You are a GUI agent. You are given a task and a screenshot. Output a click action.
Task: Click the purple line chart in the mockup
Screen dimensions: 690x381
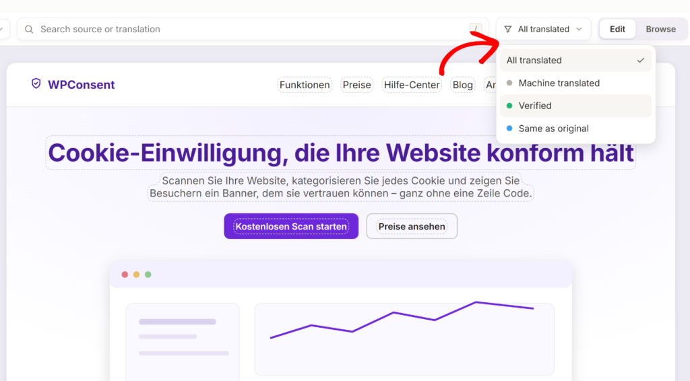402,319
